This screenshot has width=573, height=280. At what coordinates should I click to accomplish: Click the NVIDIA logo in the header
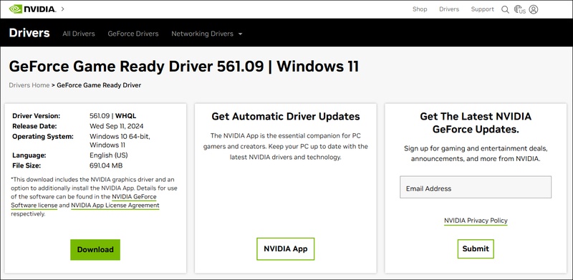click(x=32, y=9)
